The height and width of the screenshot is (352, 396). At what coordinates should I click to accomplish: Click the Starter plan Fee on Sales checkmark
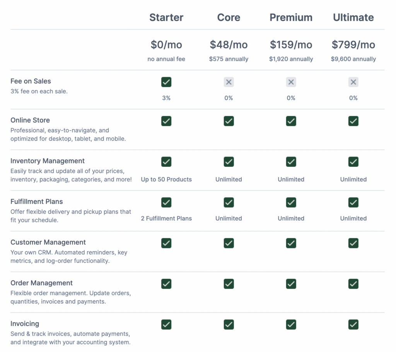[166, 82]
